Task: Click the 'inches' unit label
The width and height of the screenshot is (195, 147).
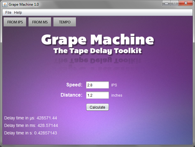Action: pos(117,95)
